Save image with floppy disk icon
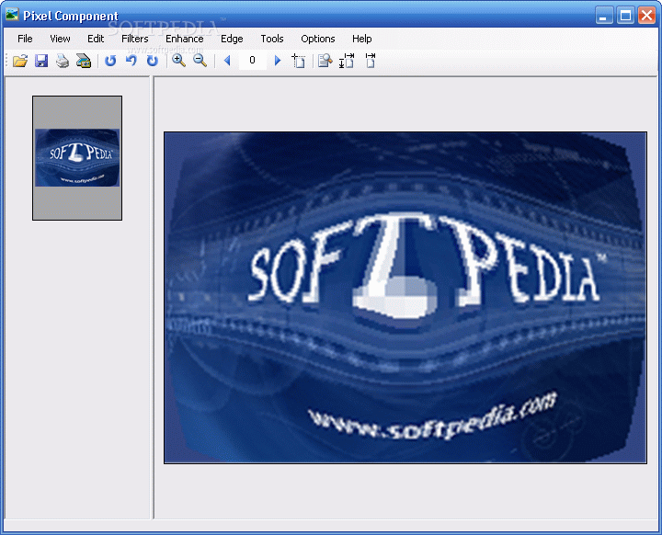 click(x=41, y=61)
